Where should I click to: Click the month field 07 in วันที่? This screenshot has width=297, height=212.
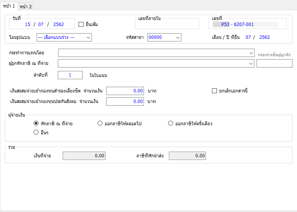click(x=41, y=25)
